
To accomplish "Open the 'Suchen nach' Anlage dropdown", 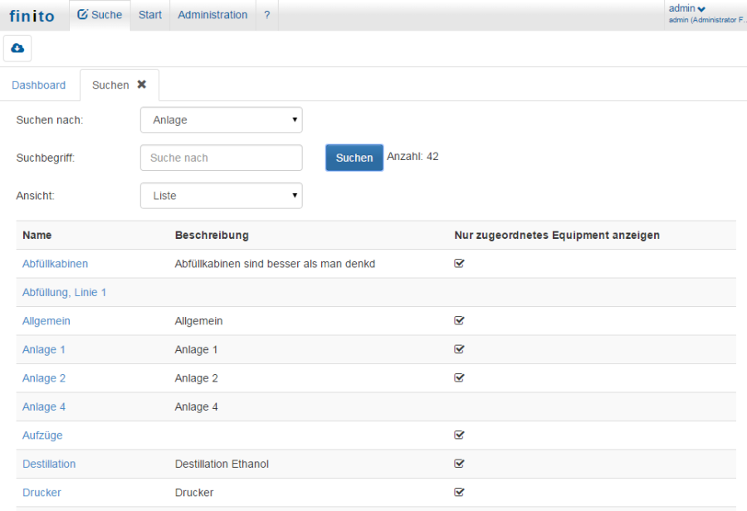I will [221, 120].
